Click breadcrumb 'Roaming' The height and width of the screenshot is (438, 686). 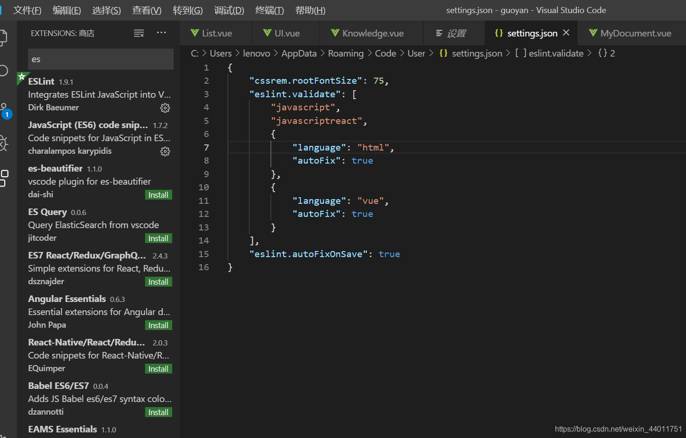click(346, 53)
